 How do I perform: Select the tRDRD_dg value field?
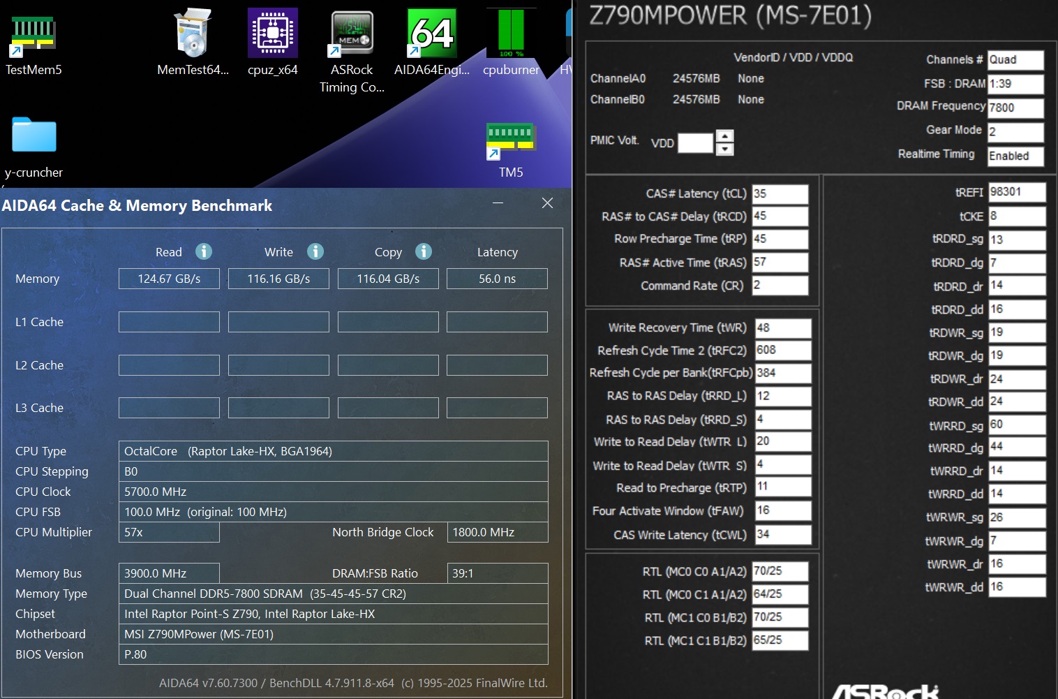[x=1018, y=263]
